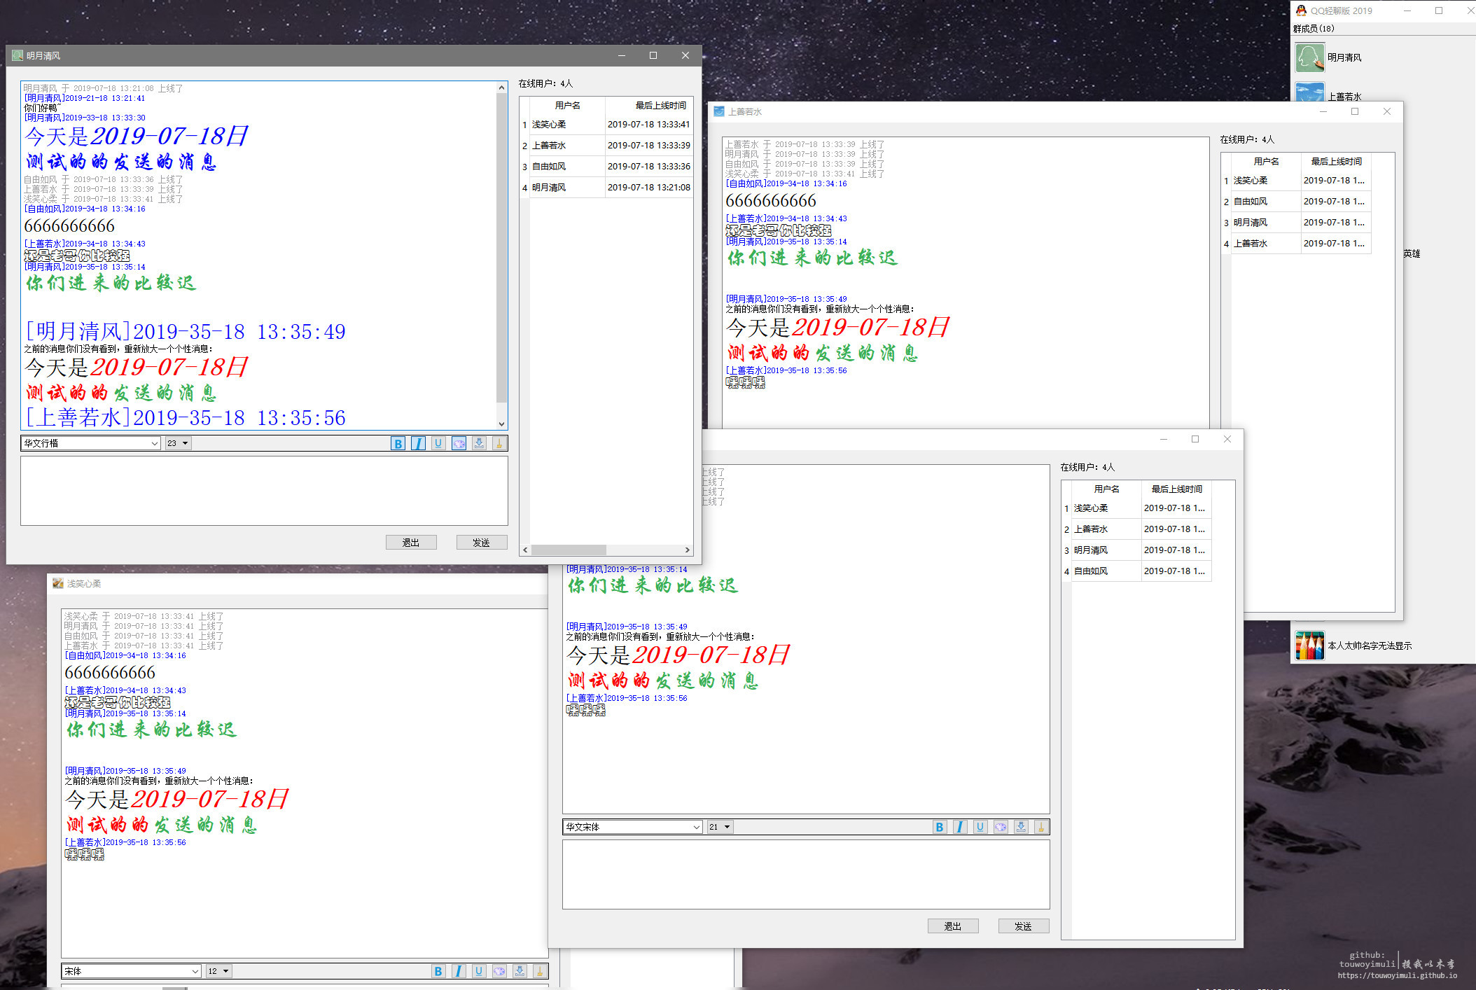The image size is (1476, 990).
Task: Toggle italic in the 明月清风 chat toolbar
Action: pos(418,443)
